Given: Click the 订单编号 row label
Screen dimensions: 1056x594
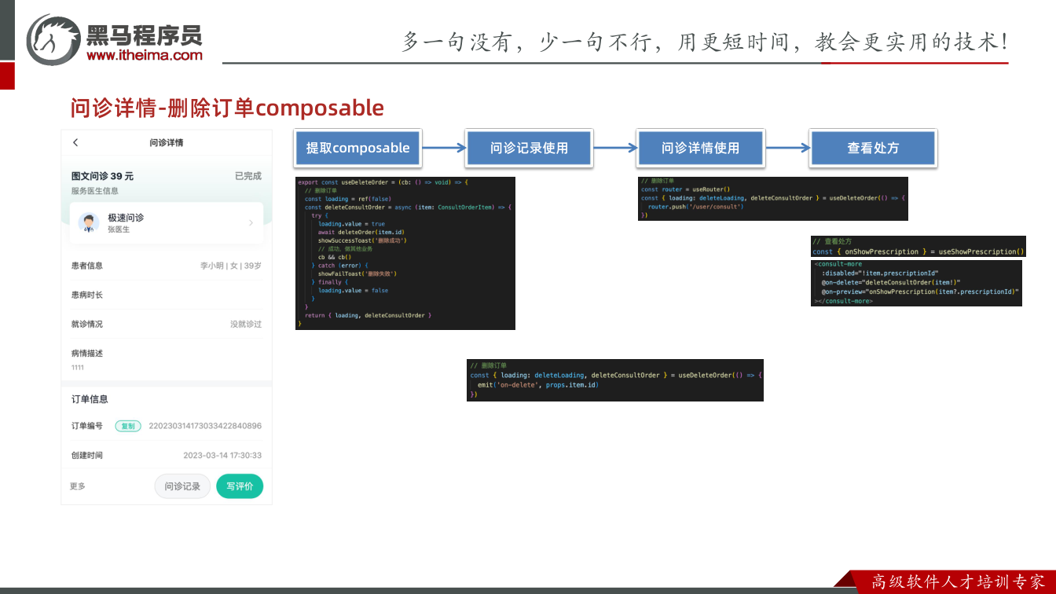Looking at the screenshot, I should tap(86, 426).
